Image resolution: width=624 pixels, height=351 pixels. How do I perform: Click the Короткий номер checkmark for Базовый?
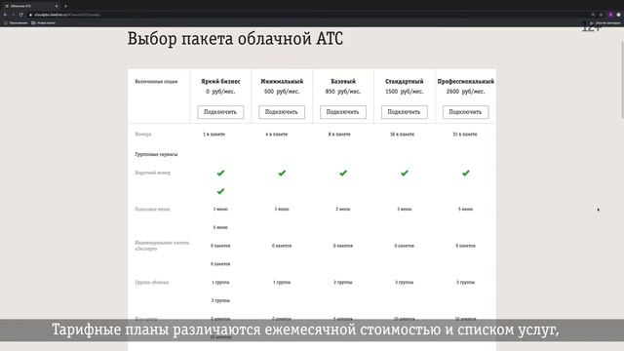tap(343, 174)
